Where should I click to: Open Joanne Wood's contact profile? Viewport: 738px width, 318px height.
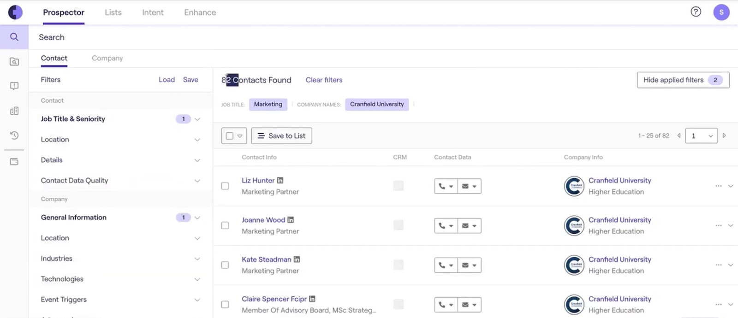tap(263, 220)
